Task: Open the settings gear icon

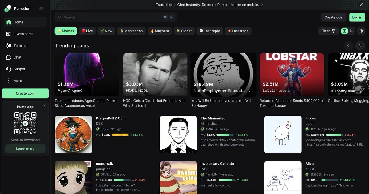Action: [x=361, y=31]
